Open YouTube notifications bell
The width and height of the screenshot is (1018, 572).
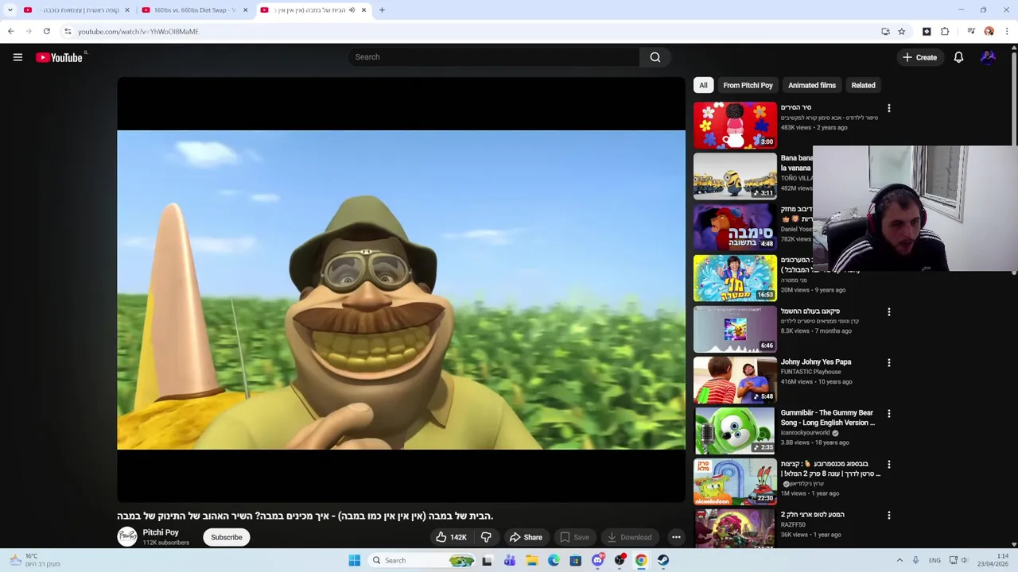pyautogui.click(x=958, y=57)
